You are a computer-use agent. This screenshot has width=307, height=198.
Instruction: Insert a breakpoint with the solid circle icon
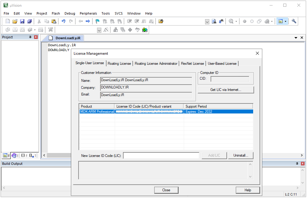[x=245, y=21]
